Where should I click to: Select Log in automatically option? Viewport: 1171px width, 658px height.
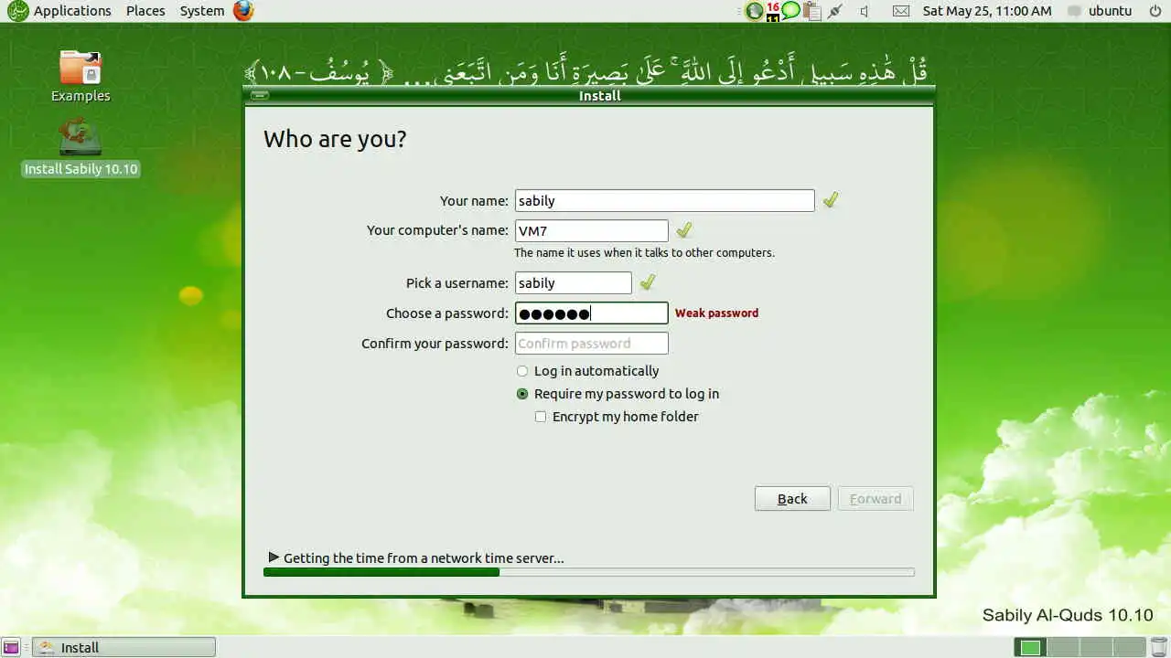pos(587,371)
